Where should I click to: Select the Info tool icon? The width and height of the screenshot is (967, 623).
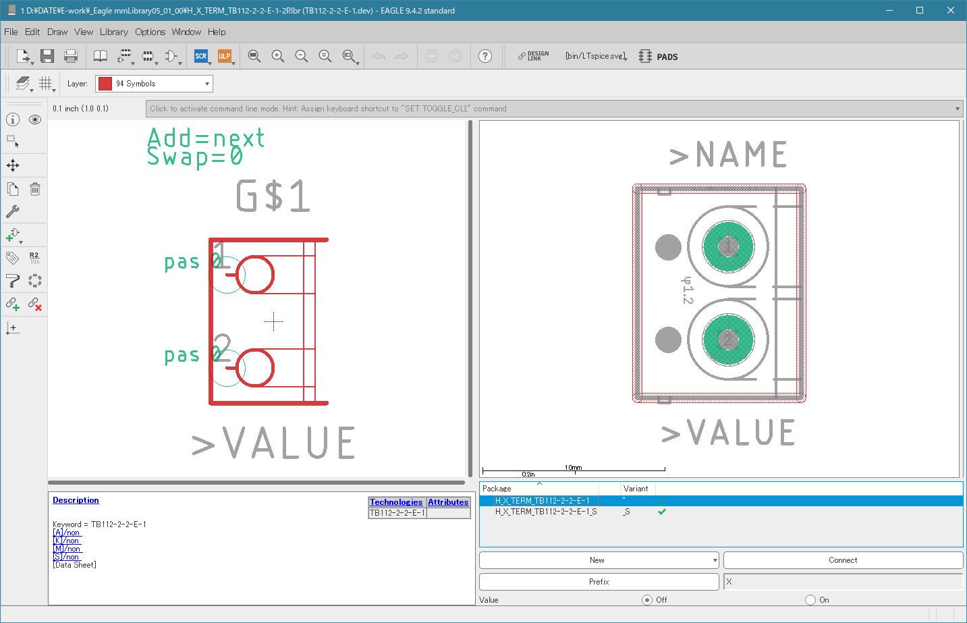pos(13,119)
